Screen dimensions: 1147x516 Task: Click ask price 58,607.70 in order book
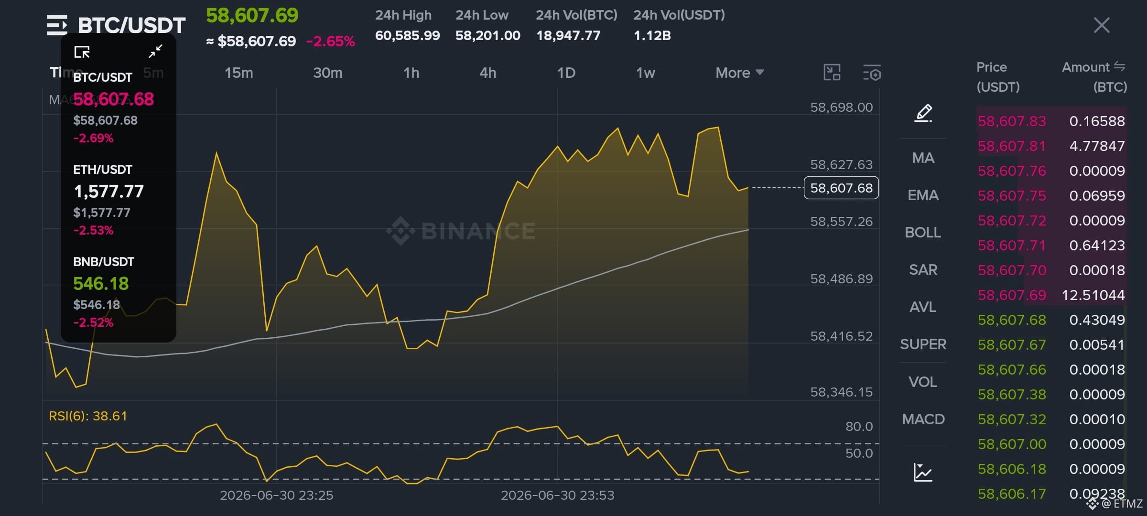click(1012, 270)
